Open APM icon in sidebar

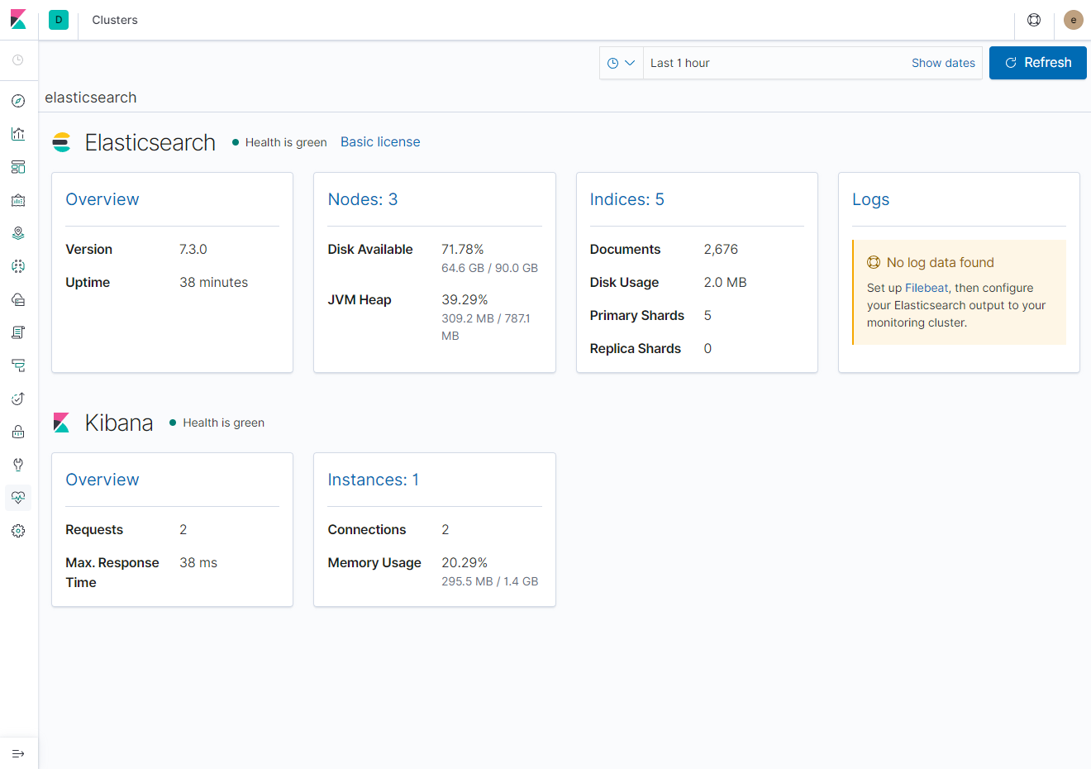point(18,365)
